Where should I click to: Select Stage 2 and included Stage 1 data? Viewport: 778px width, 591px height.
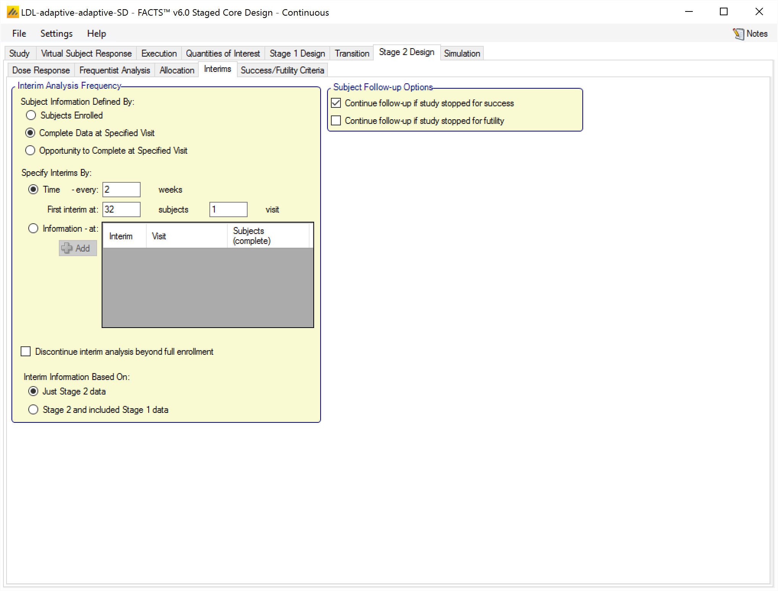(33, 410)
